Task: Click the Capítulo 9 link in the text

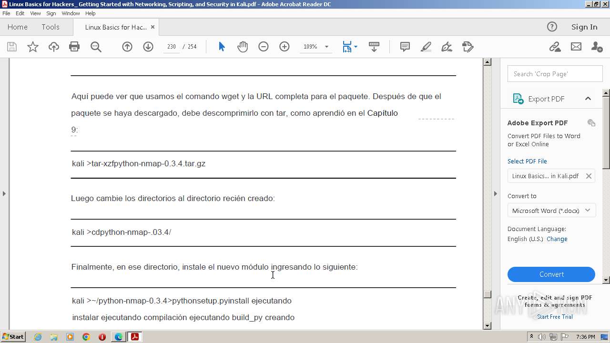Action: coord(382,113)
